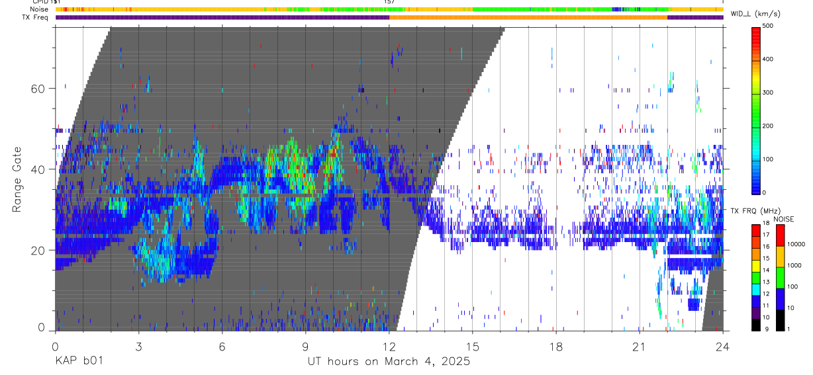The height and width of the screenshot is (375, 813).
Task: Click the '300' value on the width color bar
Action: point(769,93)
